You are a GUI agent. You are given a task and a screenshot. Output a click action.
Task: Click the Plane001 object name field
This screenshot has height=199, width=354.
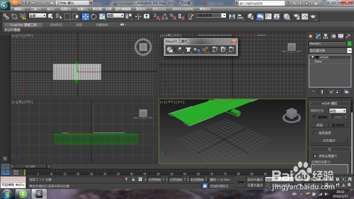327,44
